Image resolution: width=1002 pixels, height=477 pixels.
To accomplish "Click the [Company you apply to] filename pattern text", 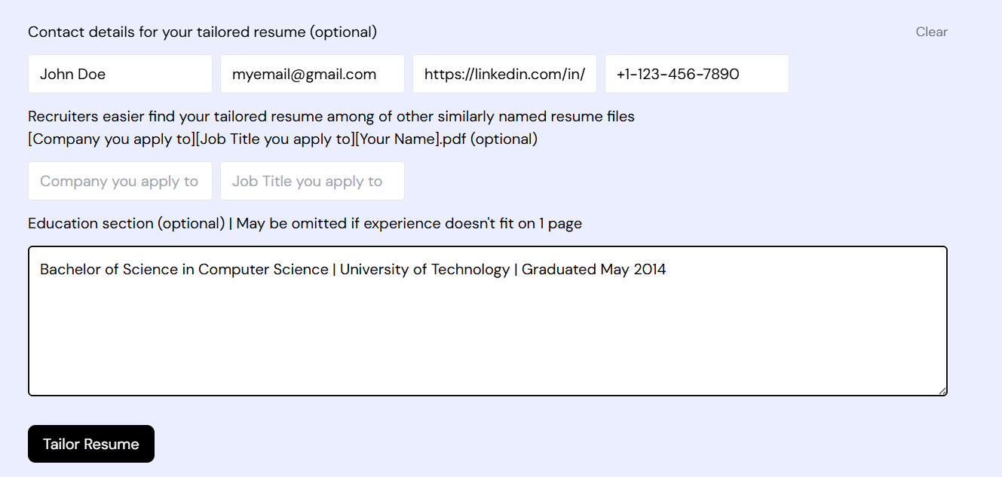I will coord(111,139).
